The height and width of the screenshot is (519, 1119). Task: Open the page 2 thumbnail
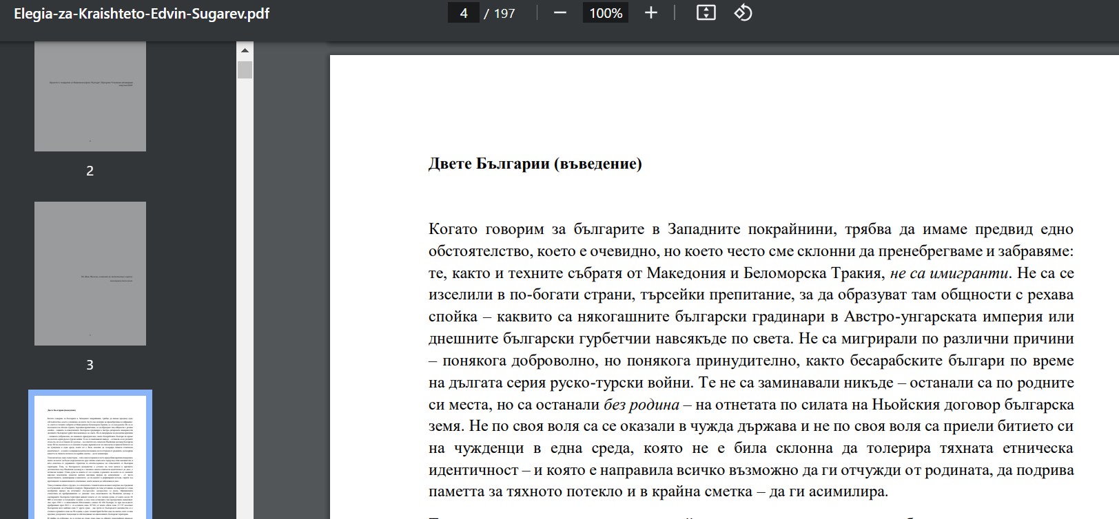[90, 96]
